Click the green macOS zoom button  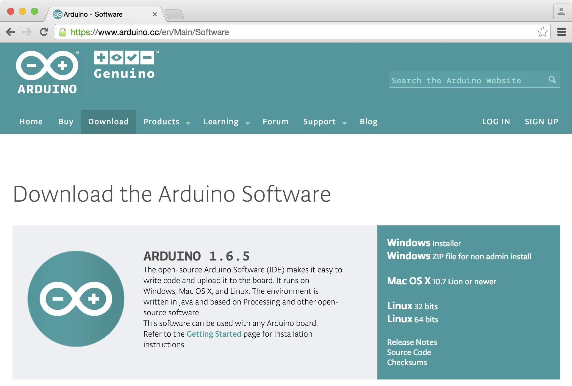(35, 11)
